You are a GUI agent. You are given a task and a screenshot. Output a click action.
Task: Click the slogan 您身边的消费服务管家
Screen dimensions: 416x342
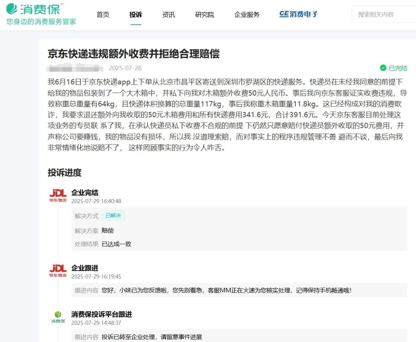[41, 22]
